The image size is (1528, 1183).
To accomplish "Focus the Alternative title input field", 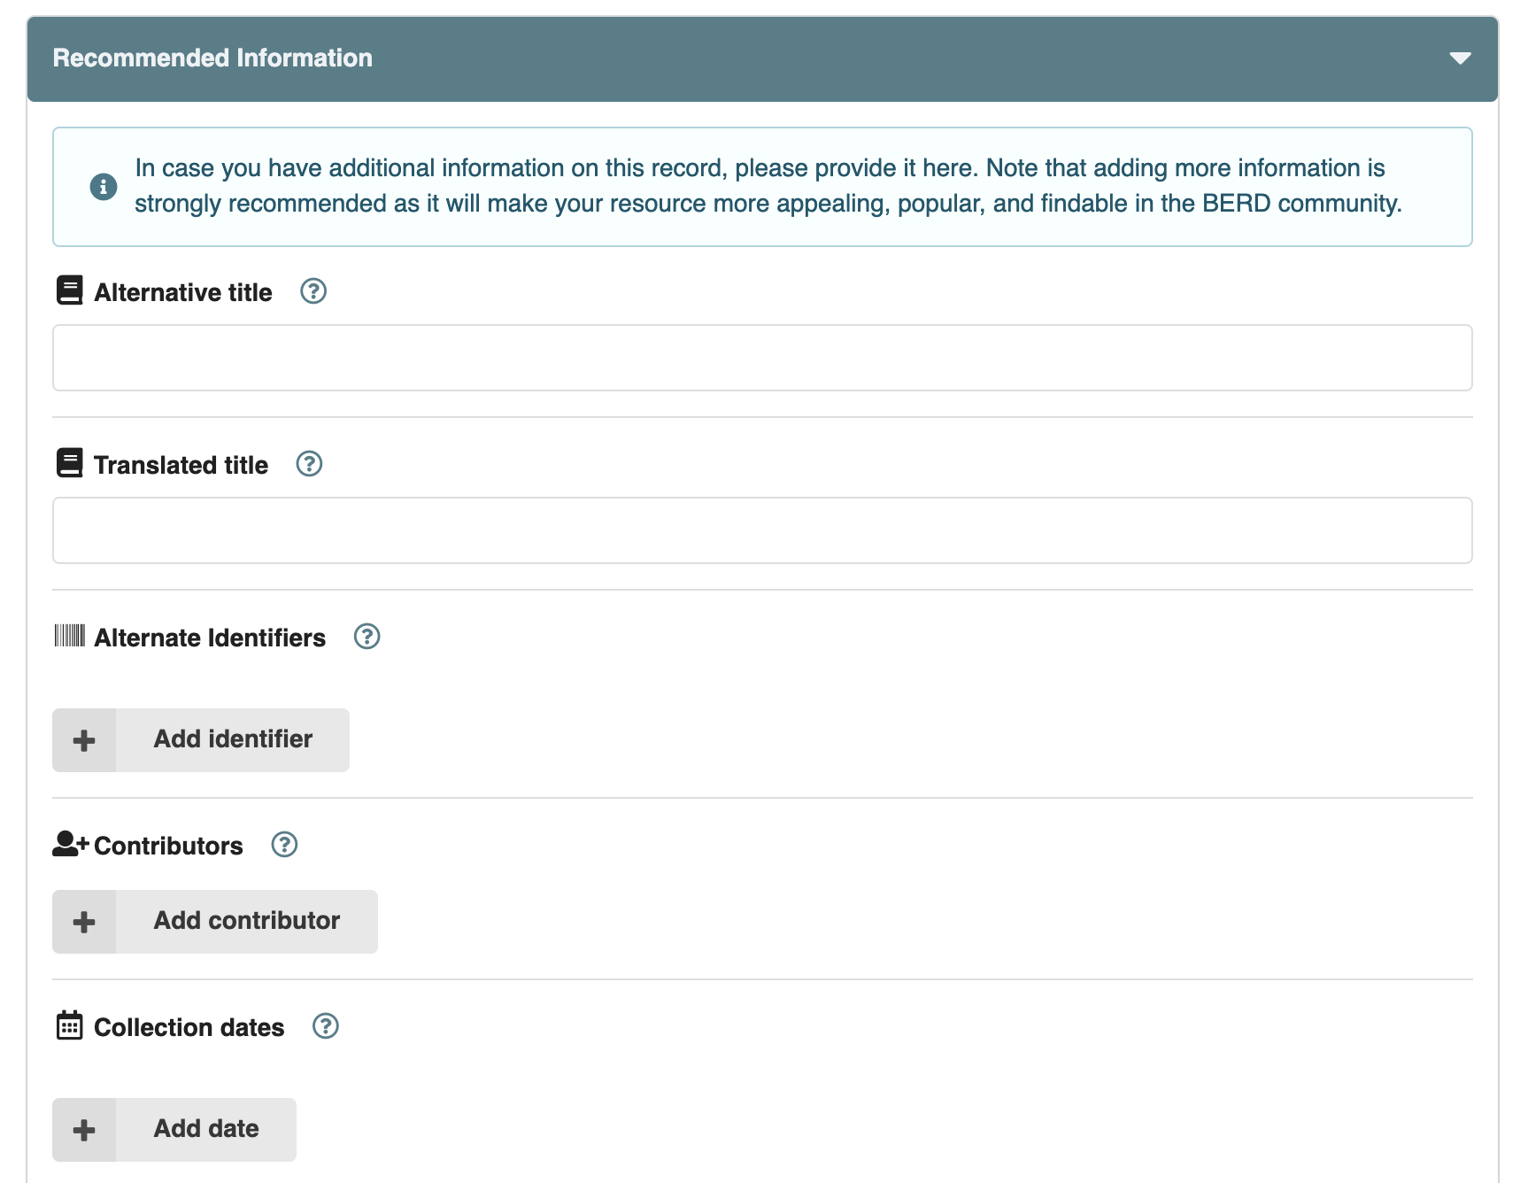I will (x=762, y=358).
